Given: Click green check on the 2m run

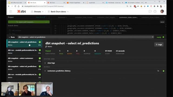Looking at the screenshot, I should (40, 75).
